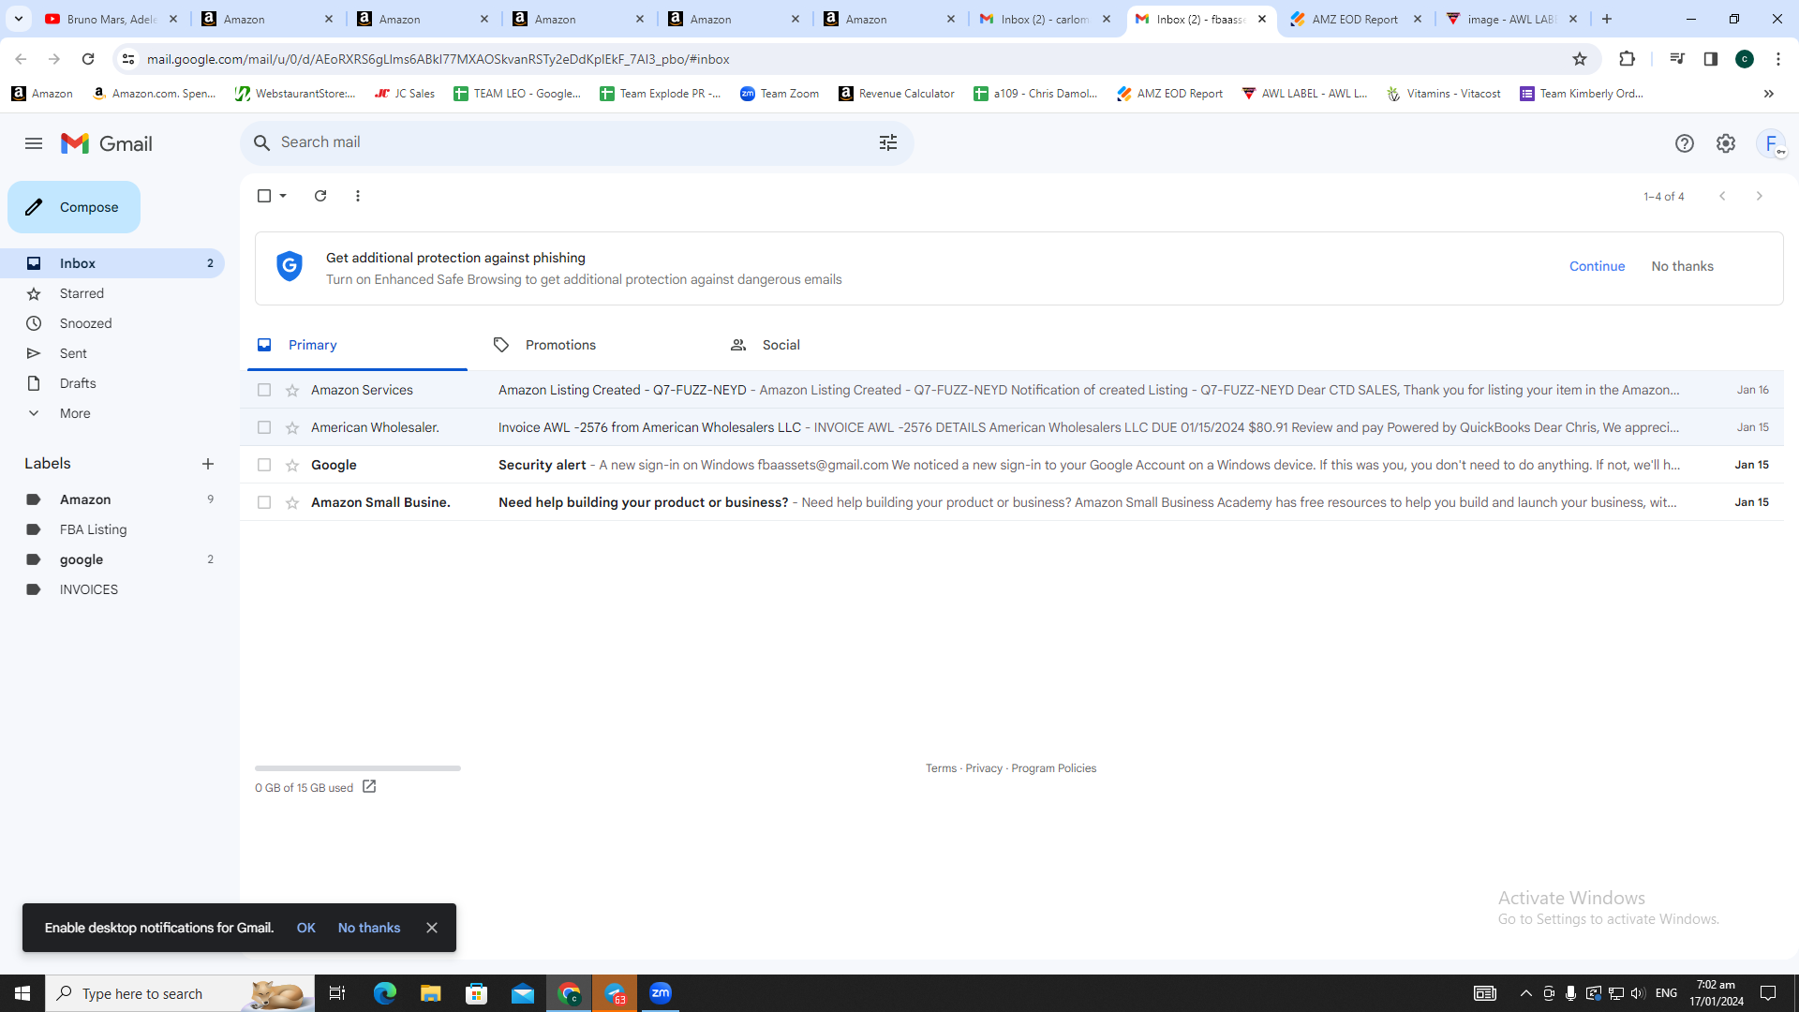1799x1012 pixels.
Task: Open a new Chrome tab
Action: click(x=1607, y=19)
